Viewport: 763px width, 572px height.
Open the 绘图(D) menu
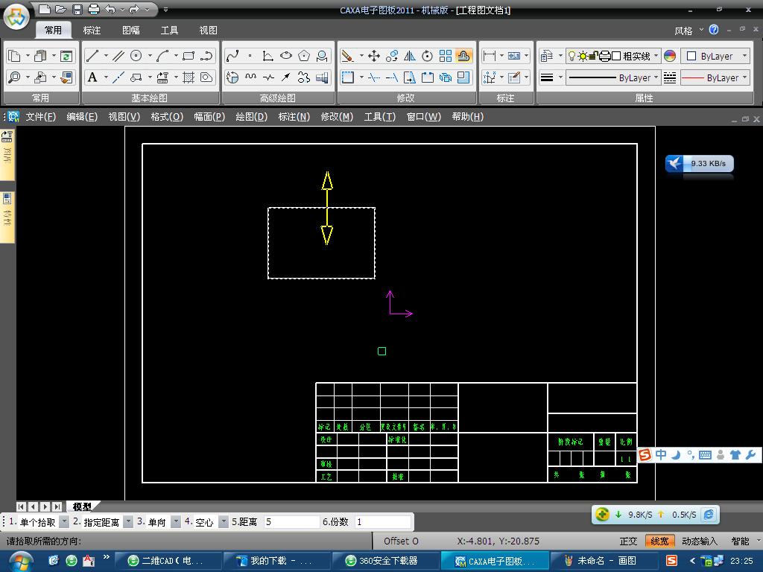tap(251, 117)
